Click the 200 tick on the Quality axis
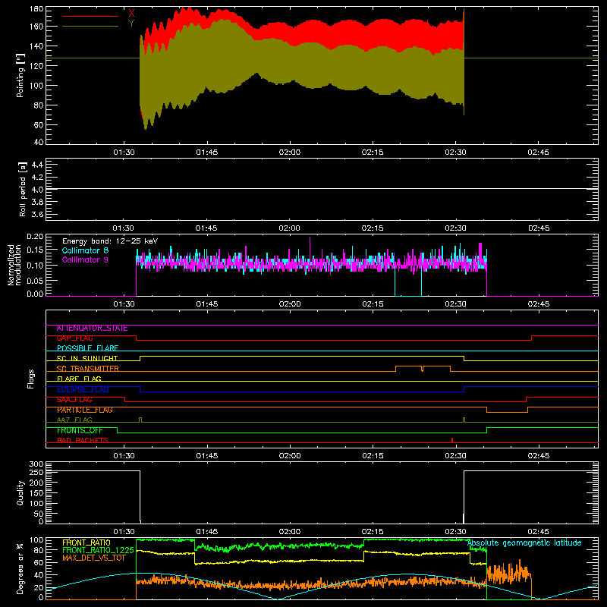 [36, 483]
